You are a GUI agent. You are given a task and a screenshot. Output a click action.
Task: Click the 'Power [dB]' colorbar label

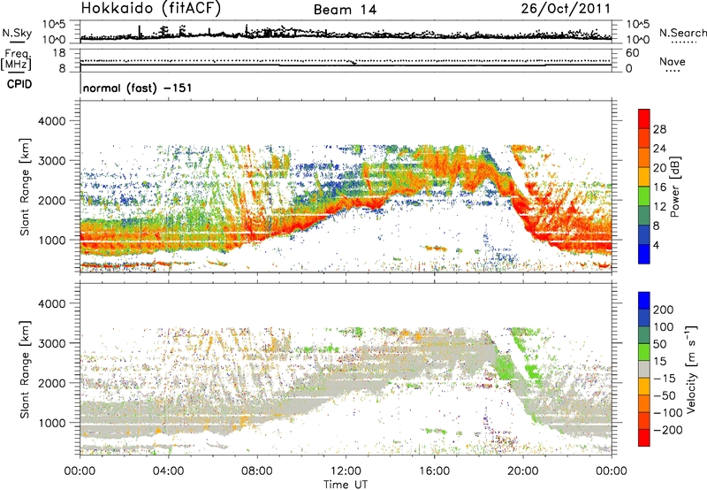[675, 187]
